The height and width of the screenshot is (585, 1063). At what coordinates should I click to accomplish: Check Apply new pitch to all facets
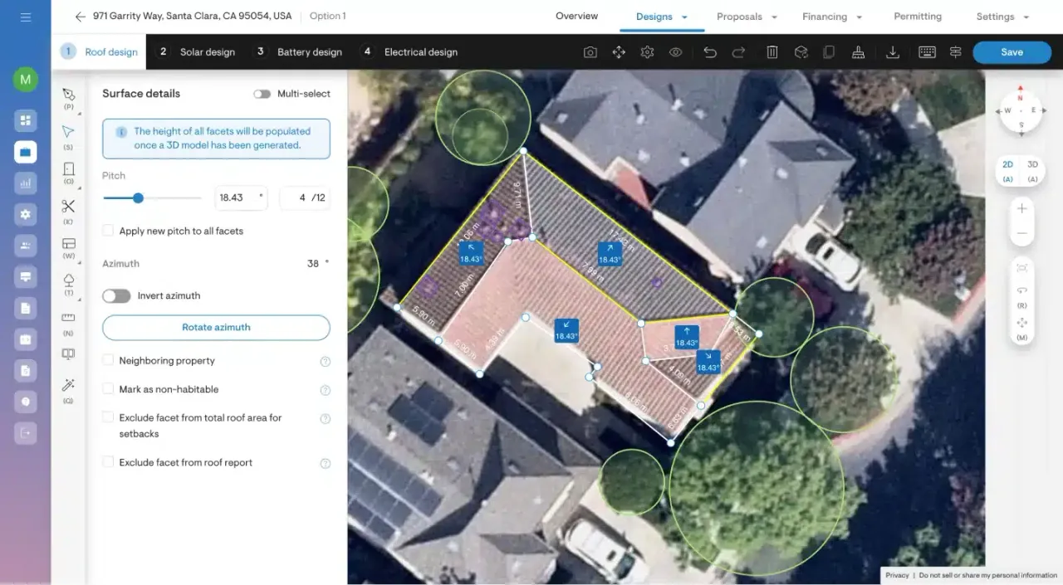pos(108,231)
